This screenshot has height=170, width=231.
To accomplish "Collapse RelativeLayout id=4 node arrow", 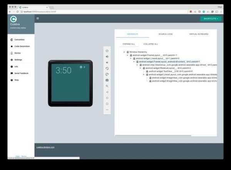I will coord(141,68).
